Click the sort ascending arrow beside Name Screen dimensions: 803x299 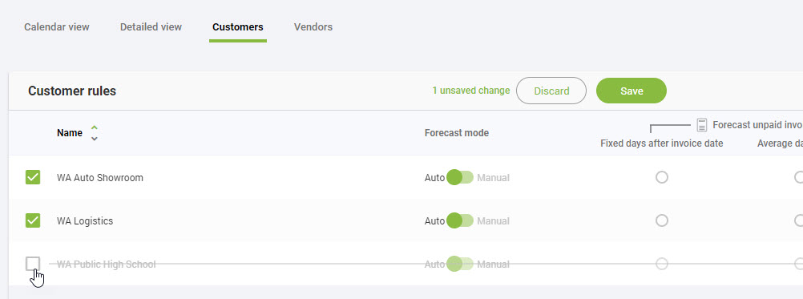[95, 128]
